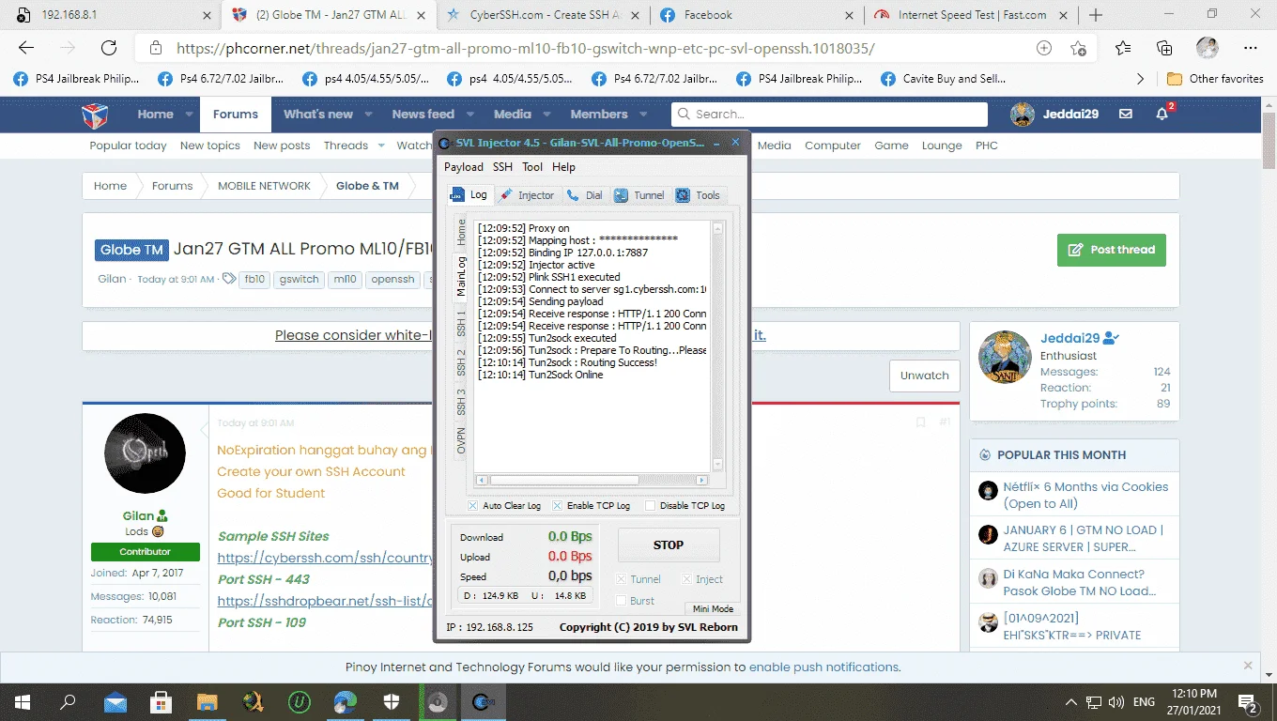The height and width of the screenshot is (721, 1277).
Task: Click the PHCorner site logo
Action: (x=95, y=115)
